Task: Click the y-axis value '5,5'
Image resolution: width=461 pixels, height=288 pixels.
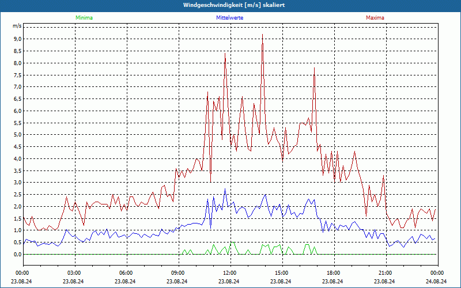Action: click(x=17, y=123)
